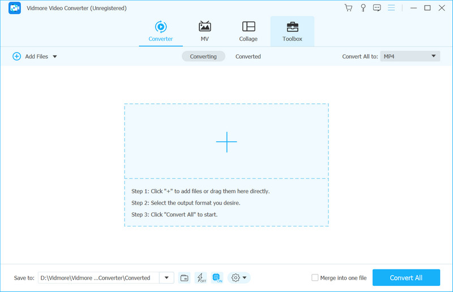This screenshot has height=292, width=453.
Task: Expand the Add Files dropdown arrow
Action: click(x=54, y=56)
